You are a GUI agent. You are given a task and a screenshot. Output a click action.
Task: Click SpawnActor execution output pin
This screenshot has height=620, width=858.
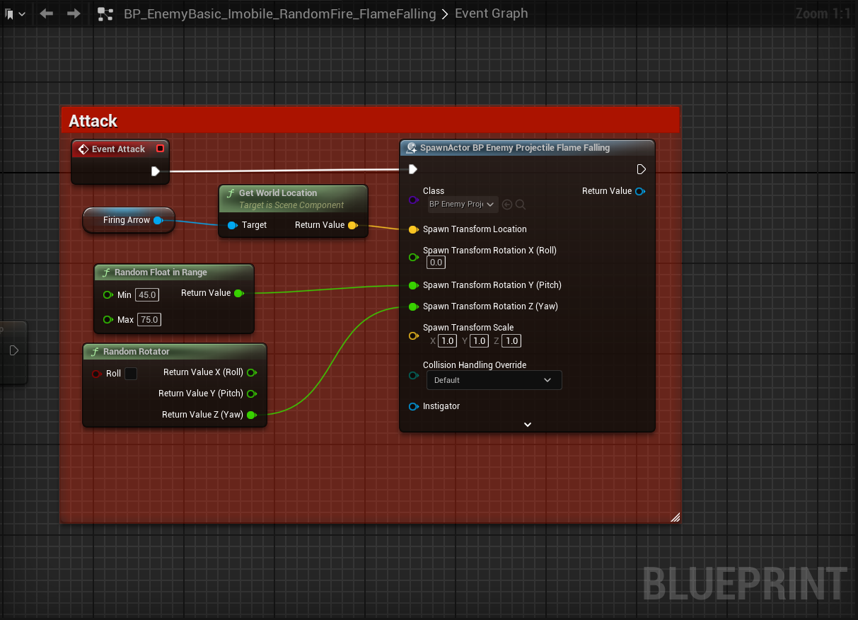pyautogui.click(x=641, y=169)
